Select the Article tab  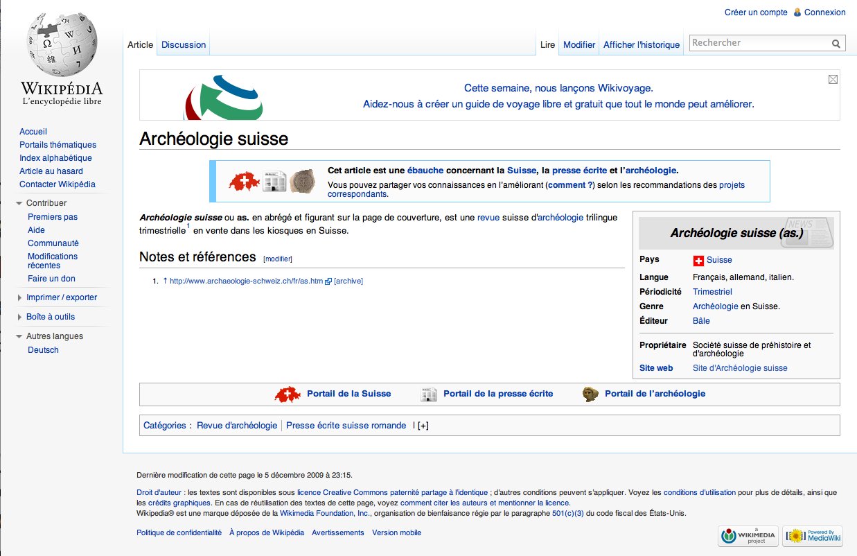(x=140, y=44)
